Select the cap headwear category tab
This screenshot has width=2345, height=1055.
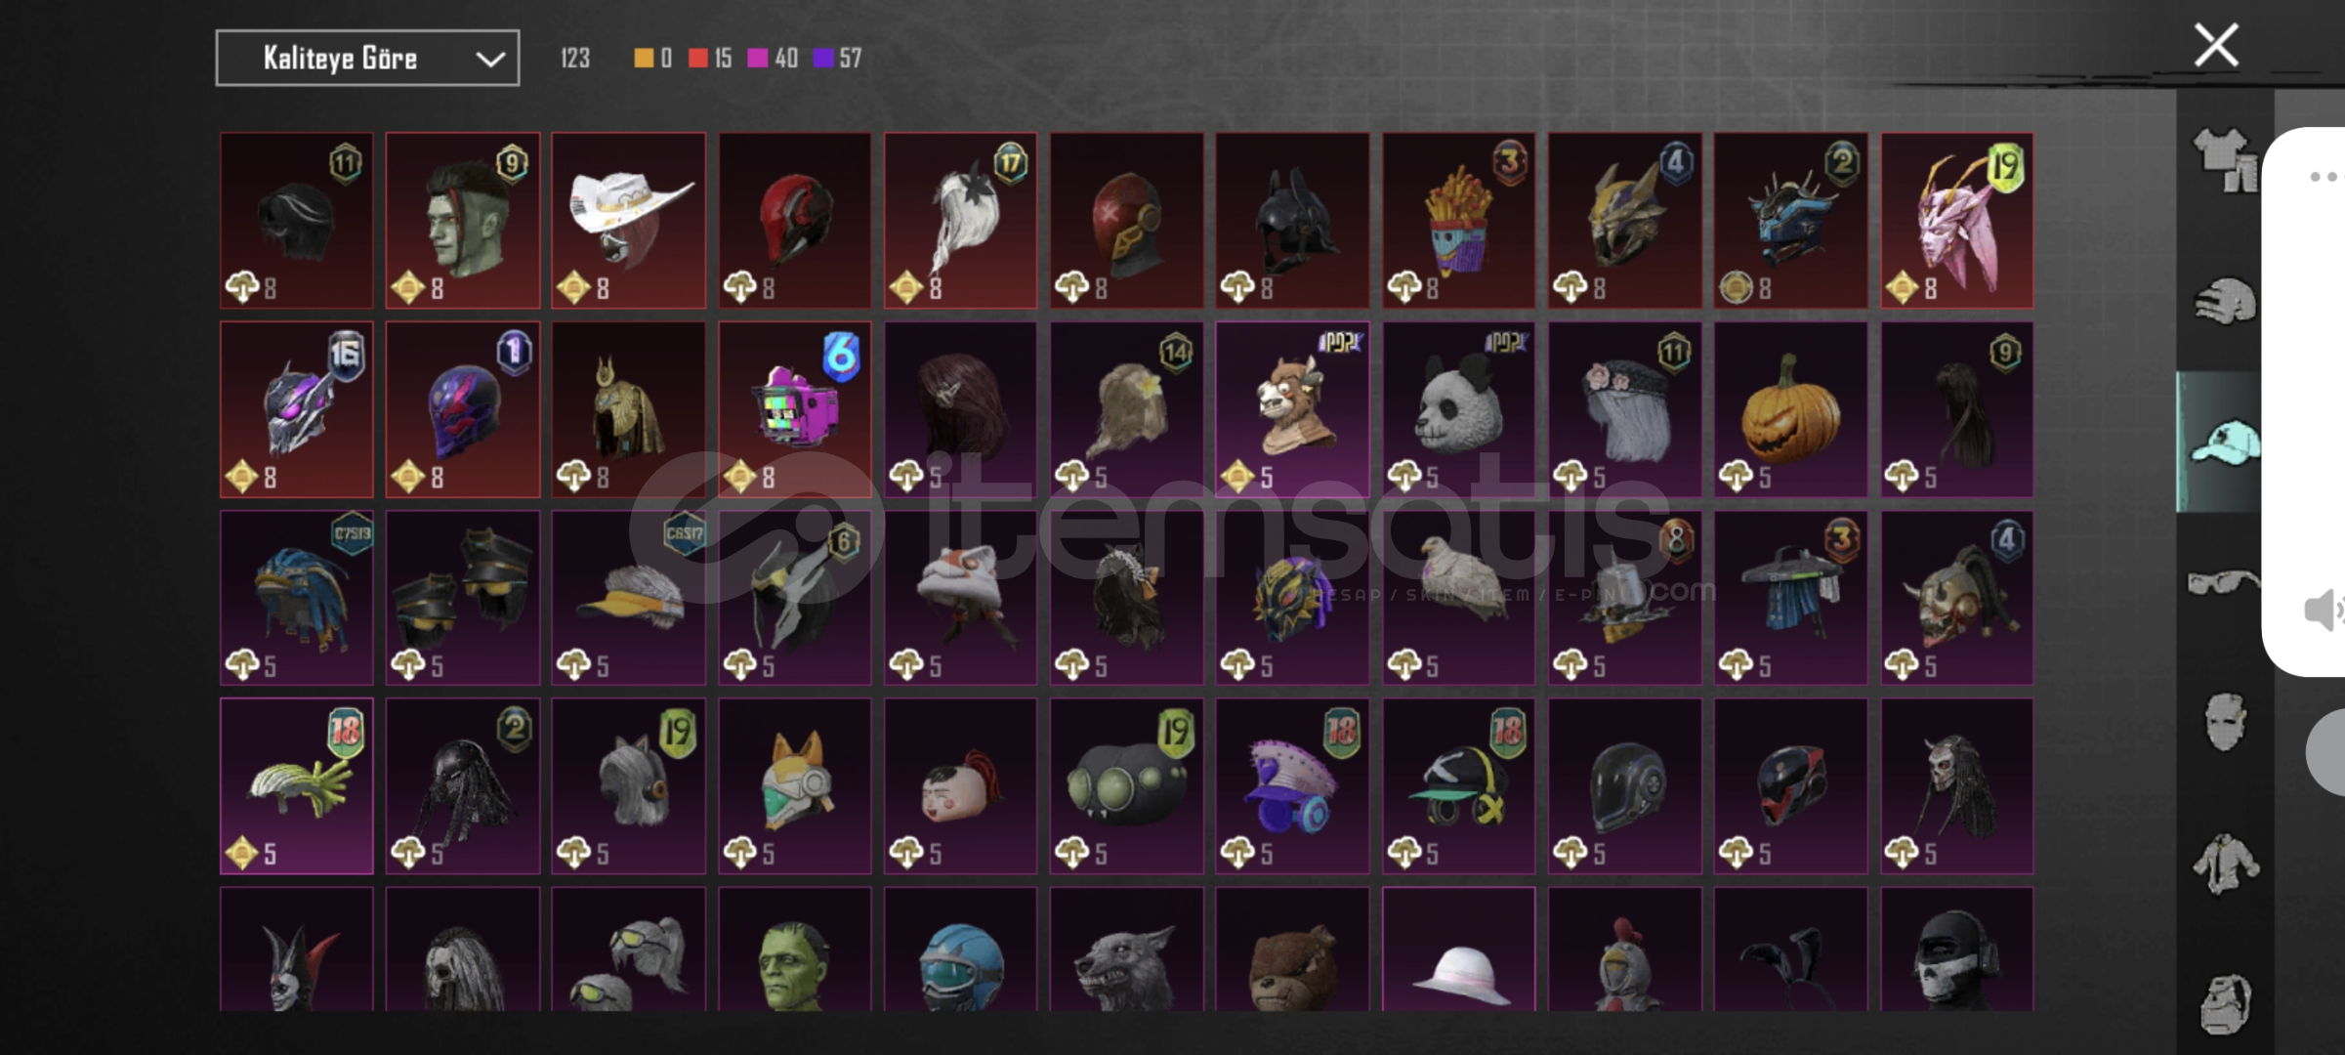tap(2224, 443)
